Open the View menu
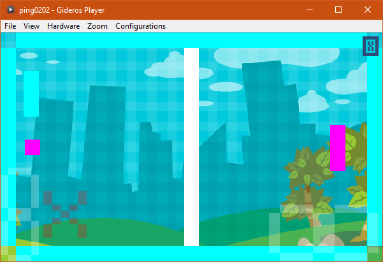This screenshot has width=383, height=262. click(31, 26)
